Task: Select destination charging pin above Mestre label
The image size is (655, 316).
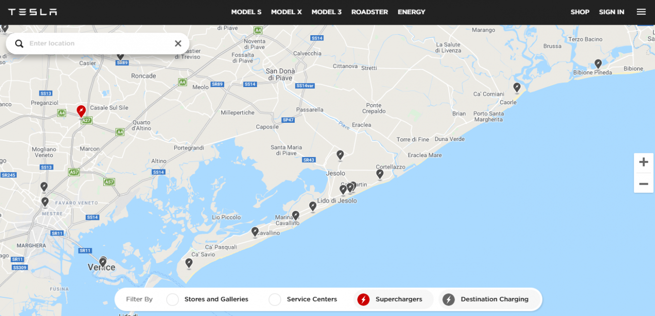Action: click(x=45, y=202)
